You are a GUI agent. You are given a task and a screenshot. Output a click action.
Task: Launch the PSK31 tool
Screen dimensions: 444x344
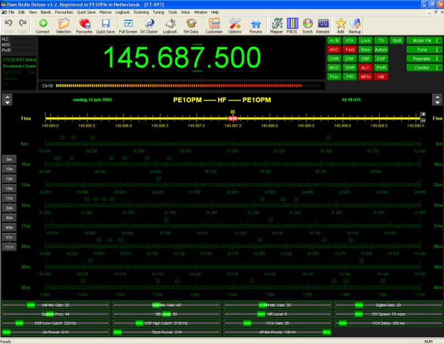pyautogui.click(x=292, y=26)
